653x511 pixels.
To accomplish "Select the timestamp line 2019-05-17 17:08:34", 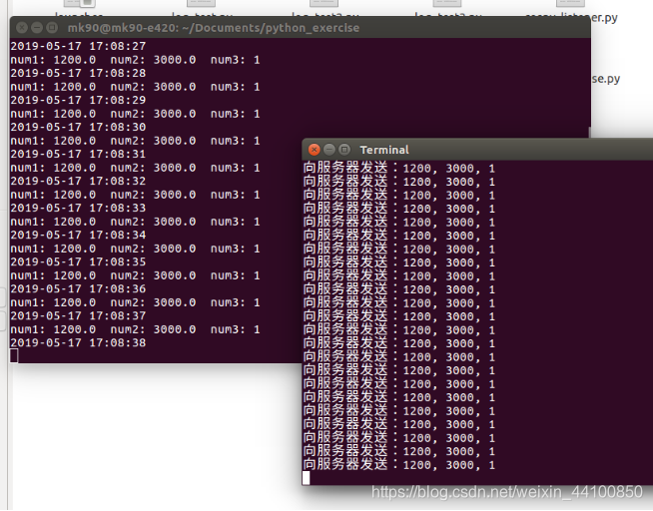I will (78, 235).
